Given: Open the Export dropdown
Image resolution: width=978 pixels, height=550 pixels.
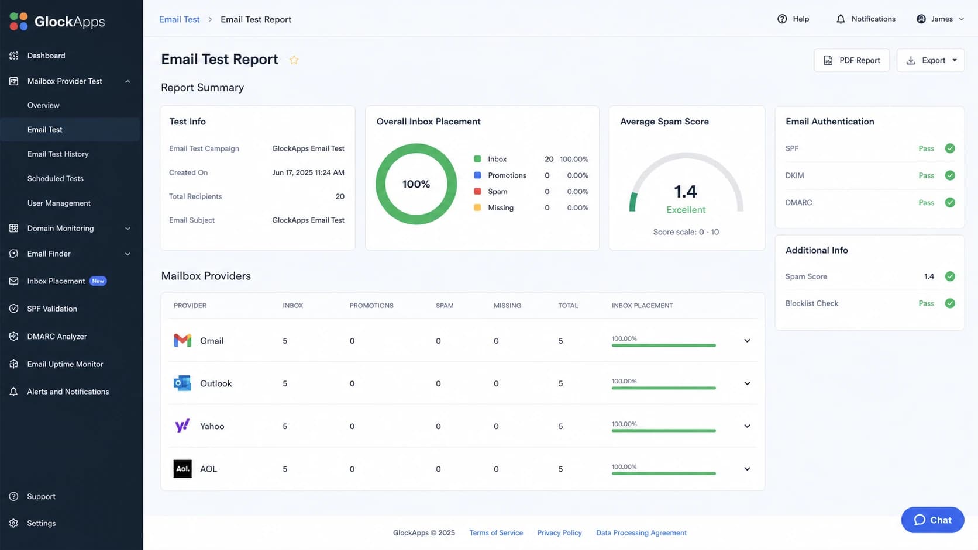Looking at the screenshot, I should [931, 60].
